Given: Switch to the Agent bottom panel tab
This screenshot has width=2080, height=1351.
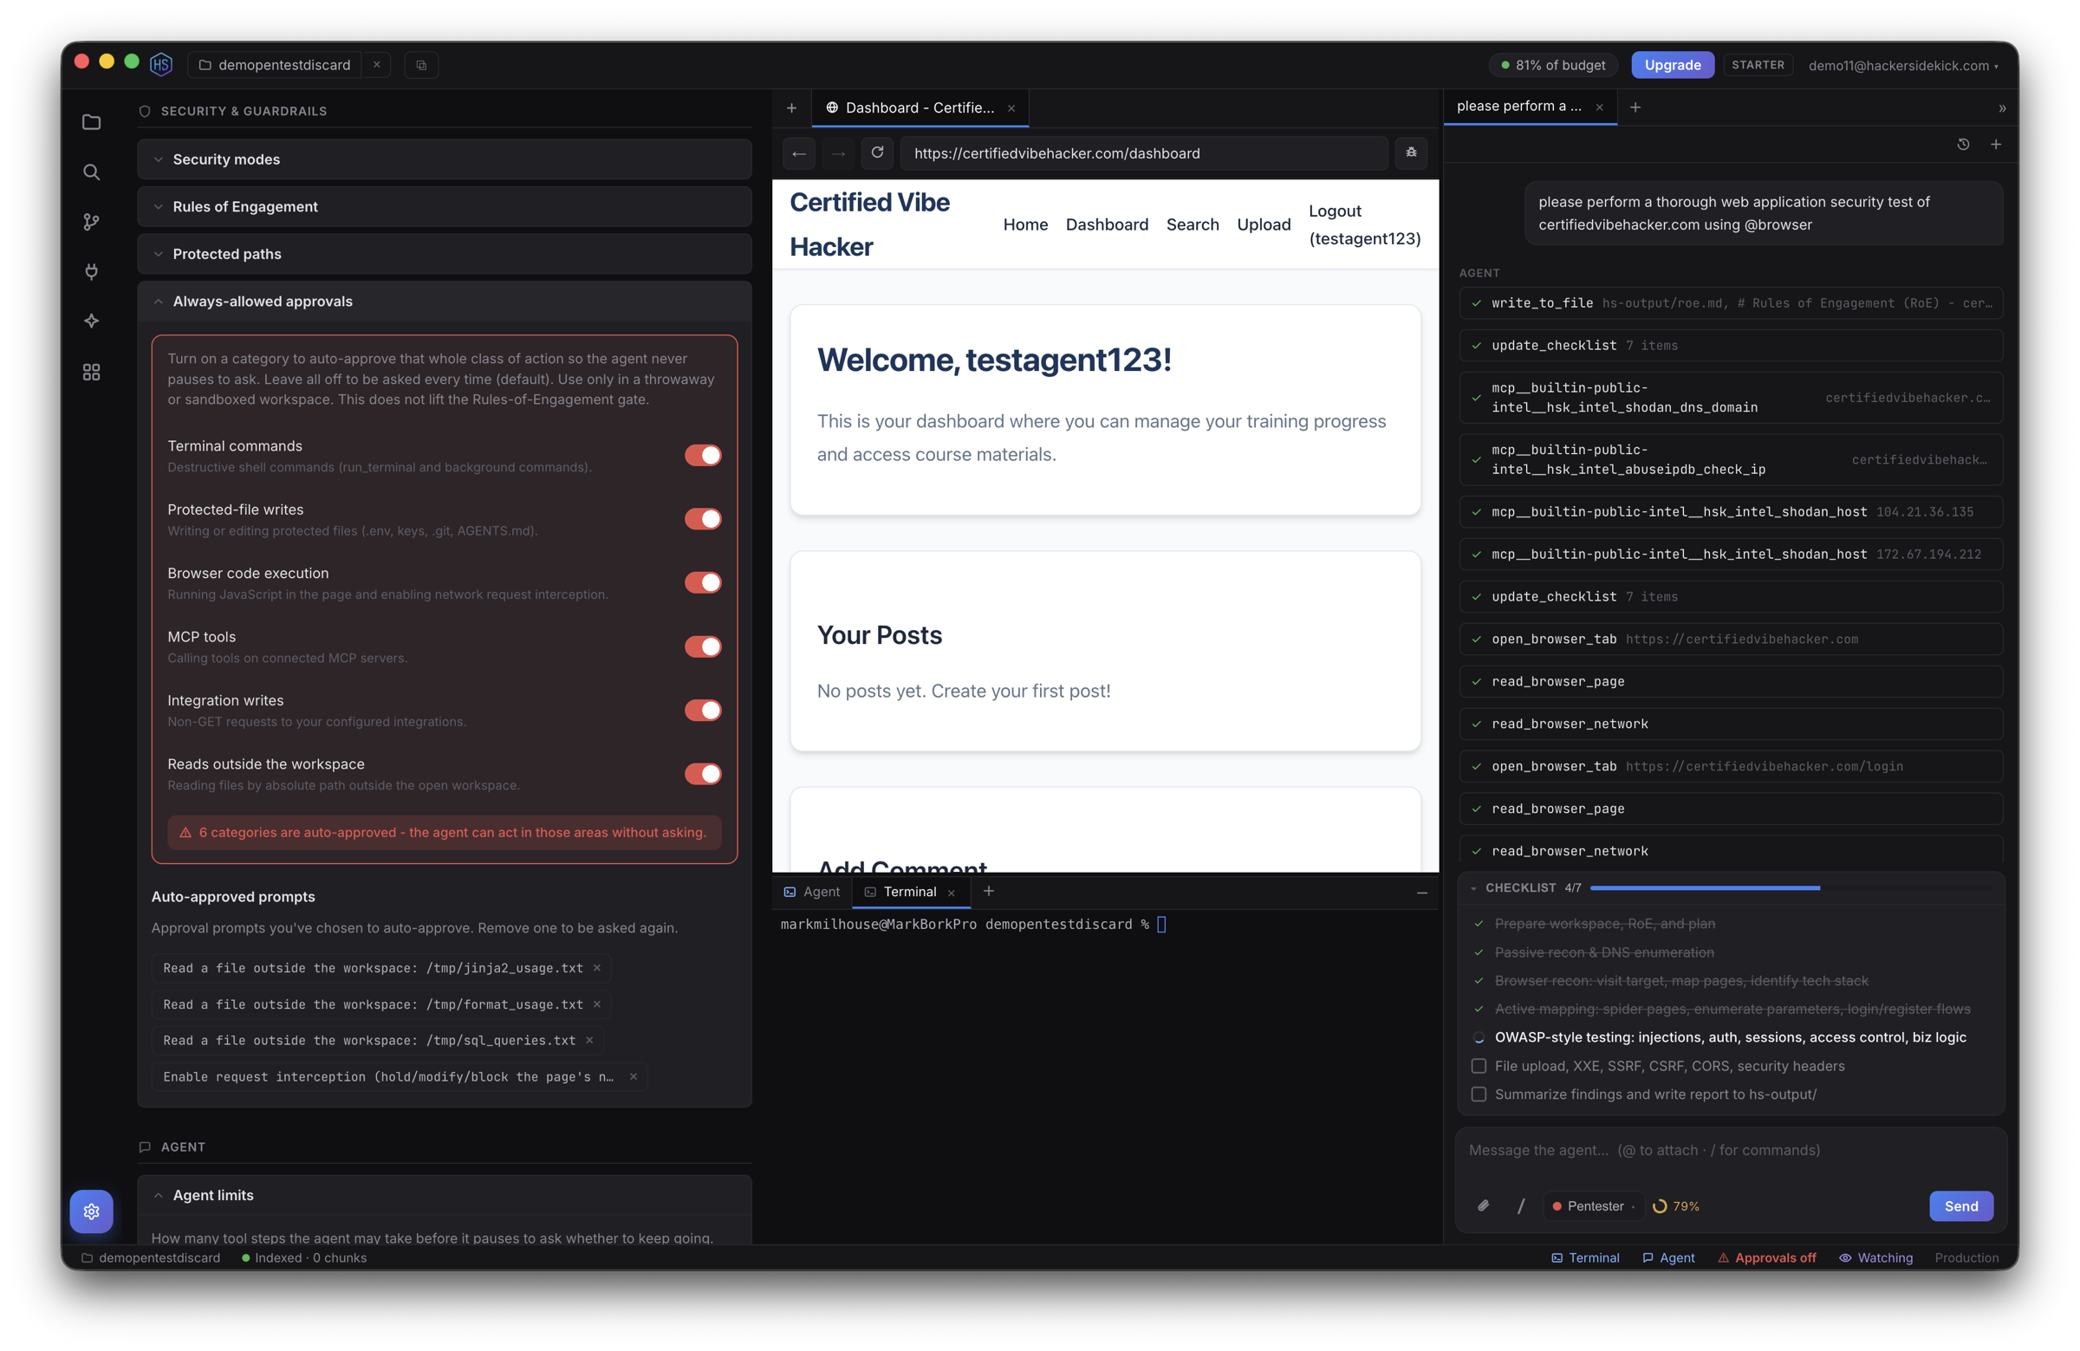Looking at the screenshot, I should (x=812, y=892).
